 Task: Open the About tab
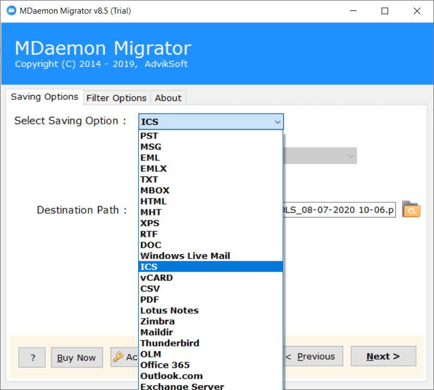tap(168, 98)
